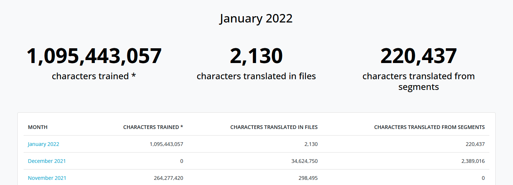The height and width of the screenshot is (185, 513).
Task: Click the "characters translated in files" summary label
Action: pos(256,76)
